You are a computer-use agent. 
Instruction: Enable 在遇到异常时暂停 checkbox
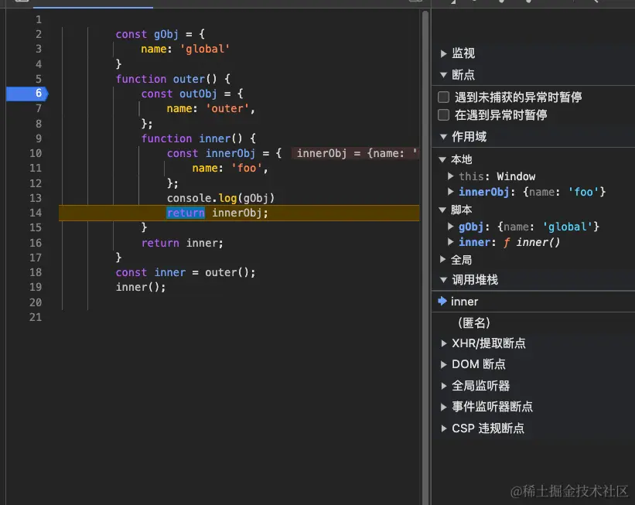pos(443,113)
